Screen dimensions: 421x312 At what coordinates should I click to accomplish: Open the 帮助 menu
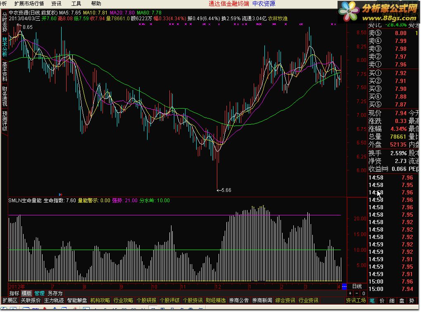[96, 3]
